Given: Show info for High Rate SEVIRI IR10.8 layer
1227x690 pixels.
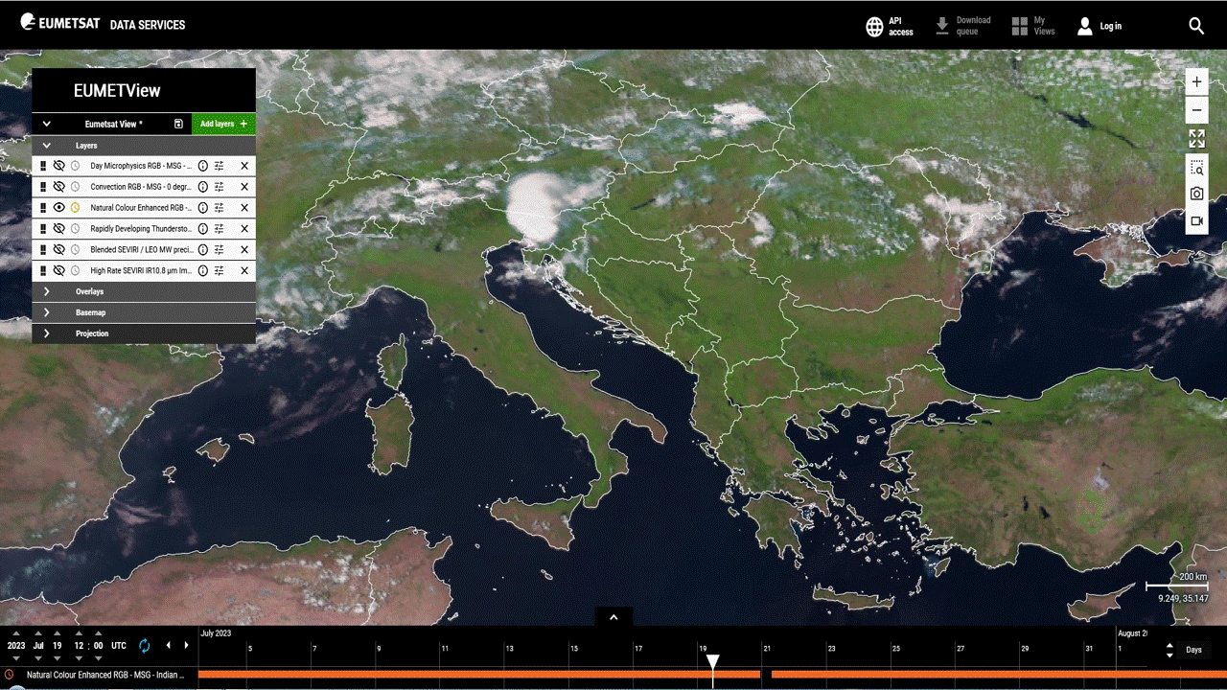Looking at the screenshot, I should (203, 271).
